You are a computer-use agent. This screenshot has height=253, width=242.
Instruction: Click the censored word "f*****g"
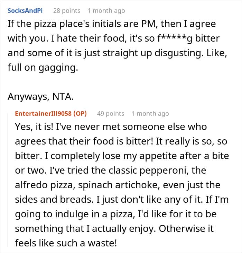175,38
